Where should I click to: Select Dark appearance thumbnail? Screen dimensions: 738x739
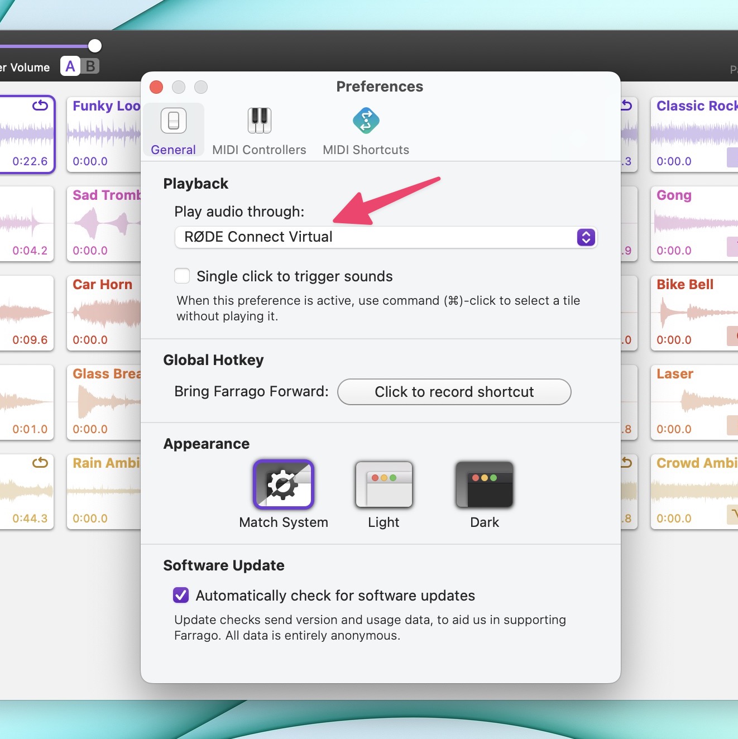[x=485, y=484]
